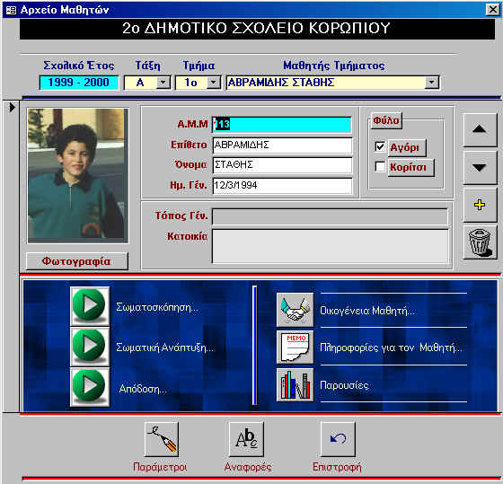The width and height of the screenshot is (503, 484).
Task: Click the Abc Αναφορές reports icon
Action: tap(246, 439)
